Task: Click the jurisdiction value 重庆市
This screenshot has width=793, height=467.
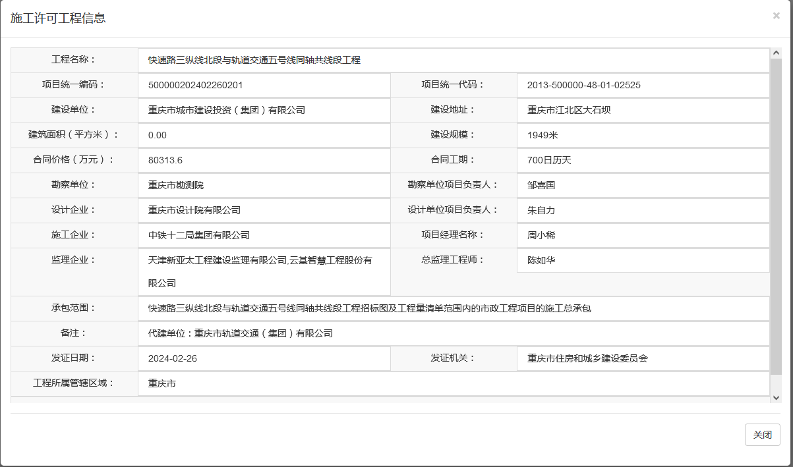Action: pyautogui.click(x=162, y=383)
